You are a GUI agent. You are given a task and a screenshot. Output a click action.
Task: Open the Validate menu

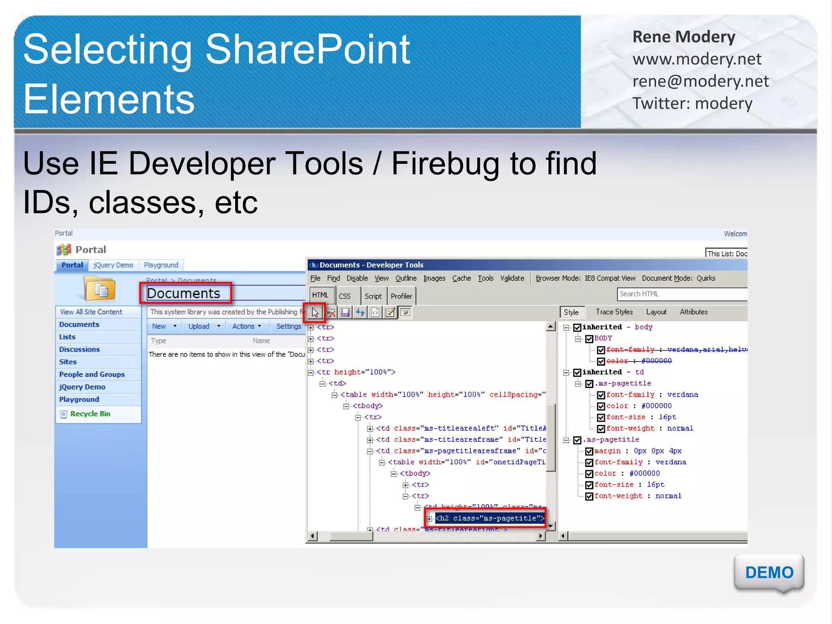pyautogui.click(x=512, y=278)
